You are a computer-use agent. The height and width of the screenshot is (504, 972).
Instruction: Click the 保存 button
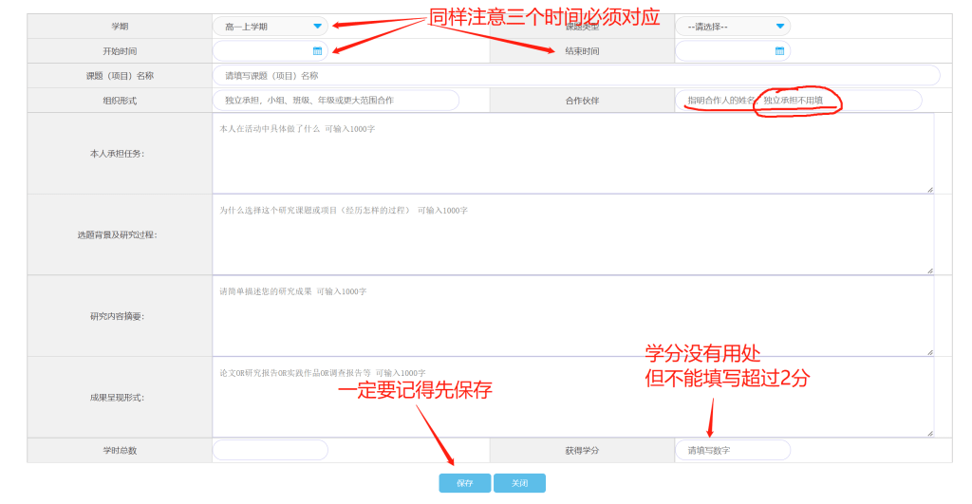[x=464, y=483]
